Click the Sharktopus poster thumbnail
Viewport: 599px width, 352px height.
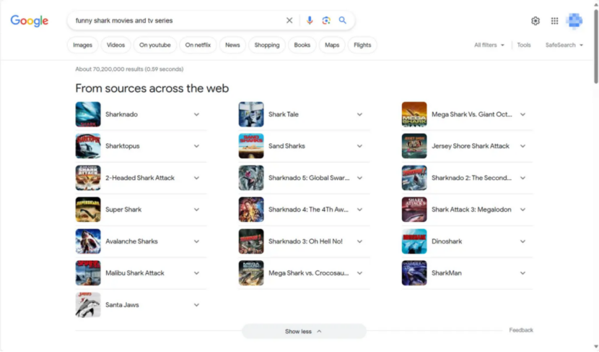(88, 146)
